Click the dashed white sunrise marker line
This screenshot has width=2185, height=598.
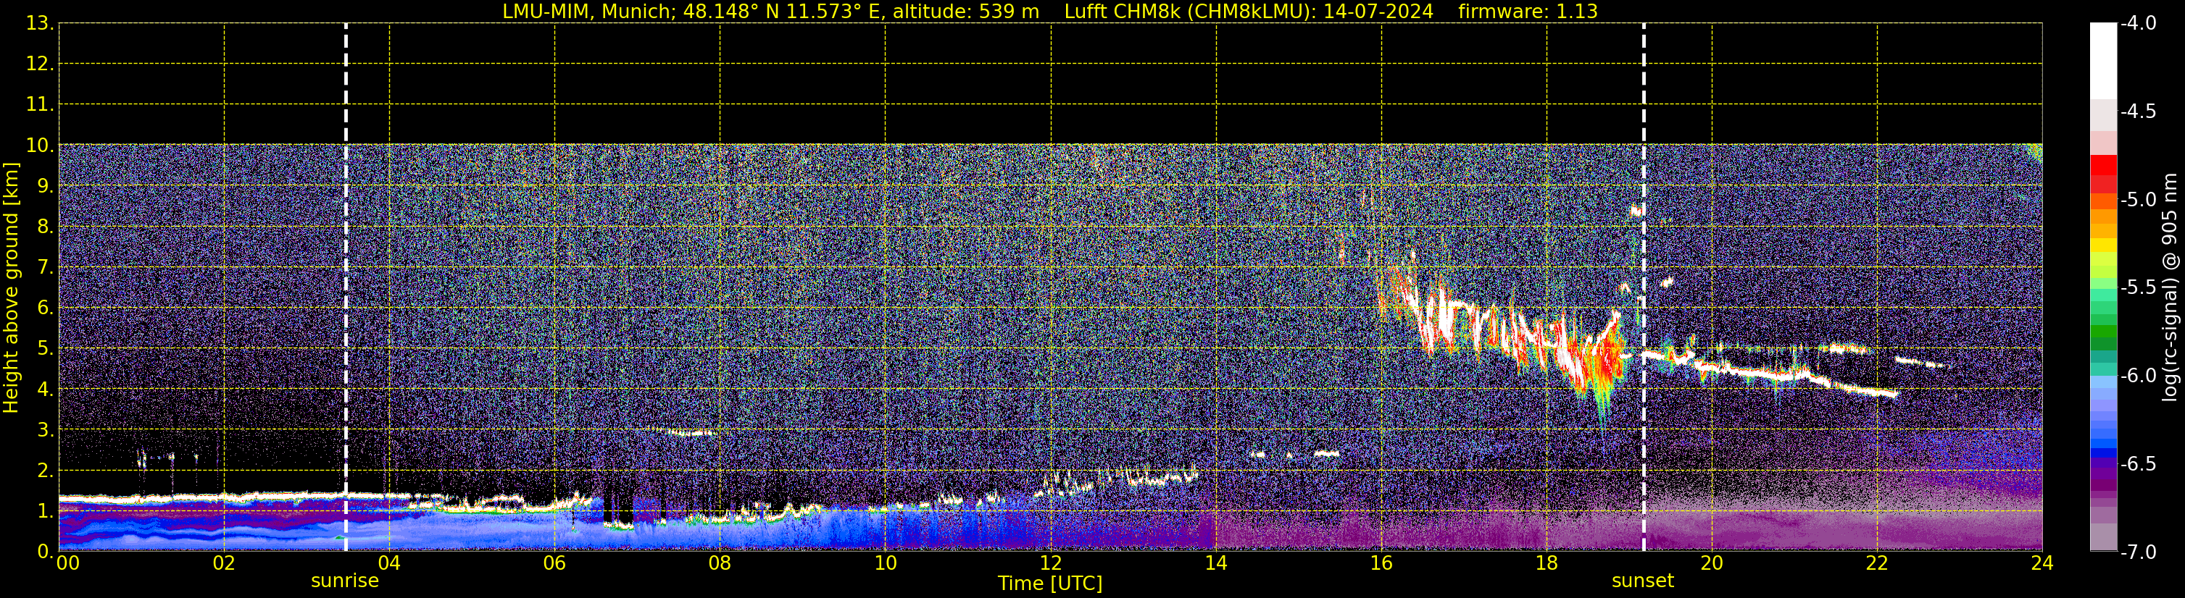pos(346,288)
